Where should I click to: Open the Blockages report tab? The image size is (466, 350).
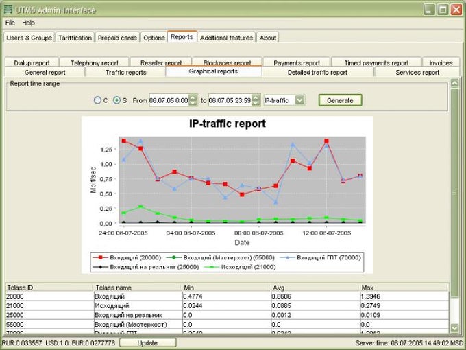click(x=227, y=62)
